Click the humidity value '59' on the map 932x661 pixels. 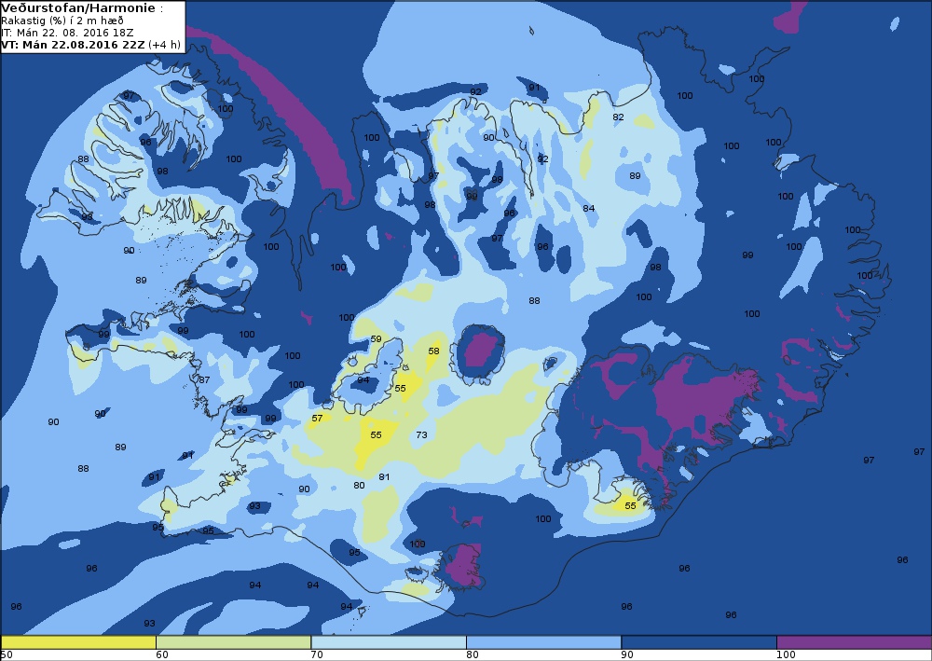pyautogui.click(x=377, y=338)
